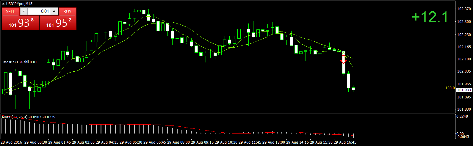
Task: Decrease lot volume with down arrow
Action: (24, 11)
